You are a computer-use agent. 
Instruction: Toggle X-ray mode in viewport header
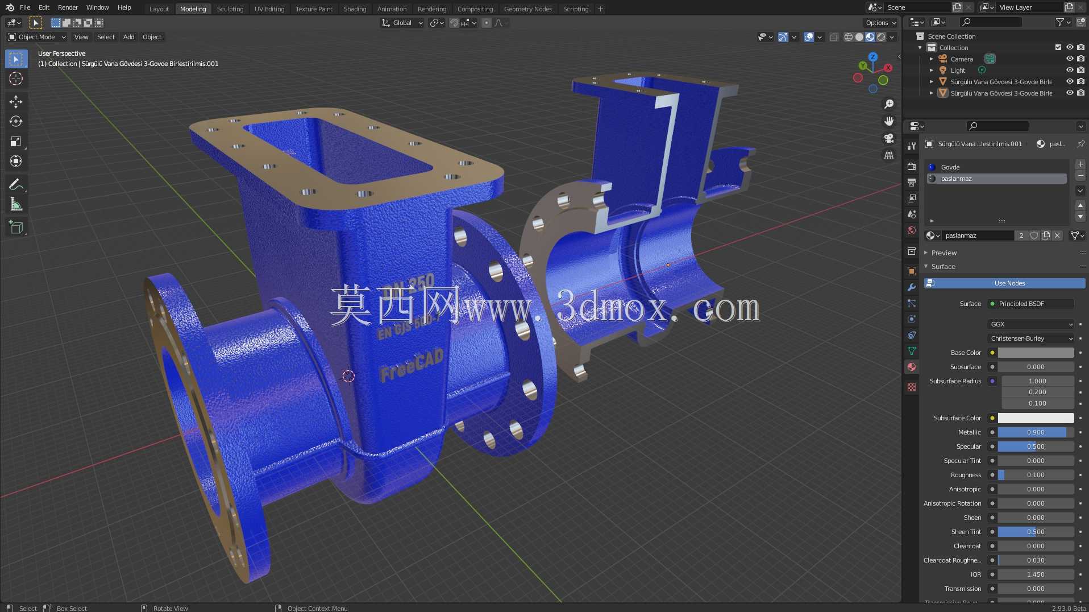[x=834, y=37]
